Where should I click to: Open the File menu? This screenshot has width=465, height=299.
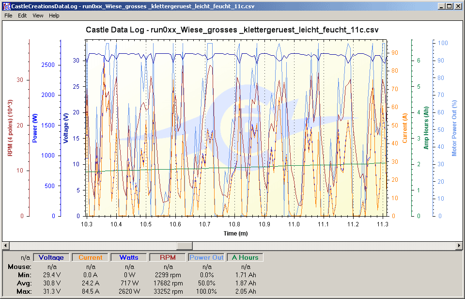[8, 16]
